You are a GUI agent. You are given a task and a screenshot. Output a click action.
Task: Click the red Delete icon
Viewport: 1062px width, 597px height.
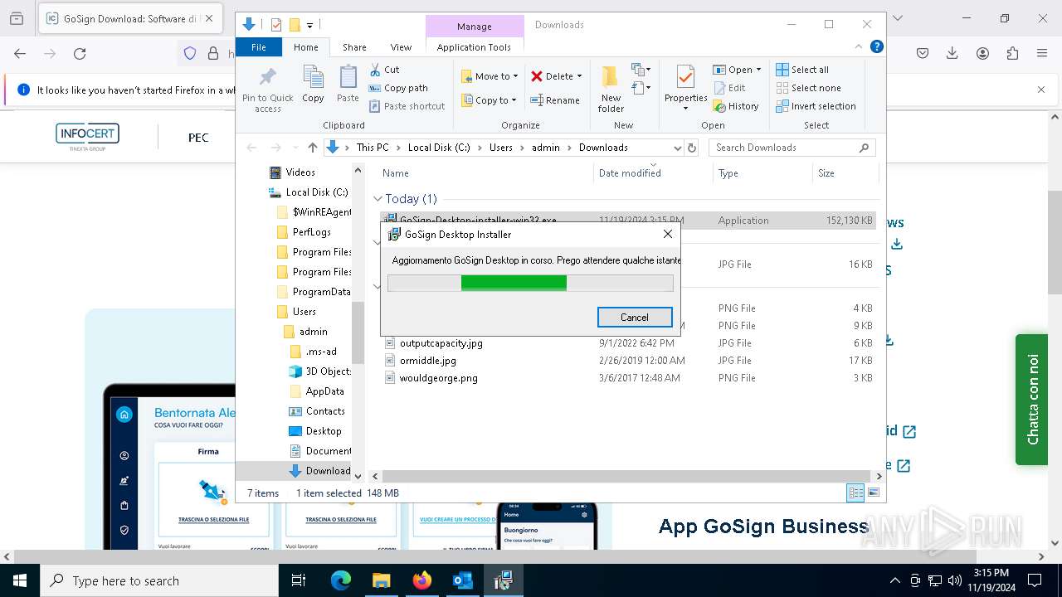(537, 76)
